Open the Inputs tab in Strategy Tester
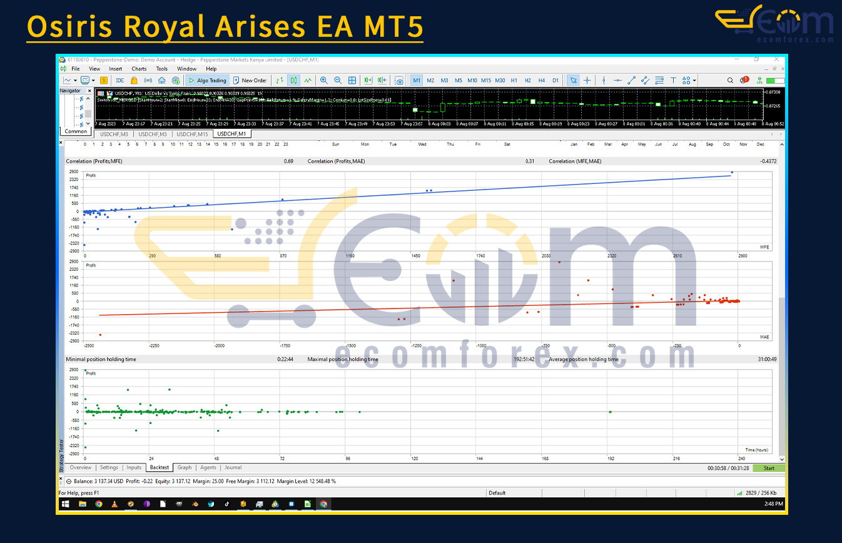The image size is (842, 543). (134, 468)
